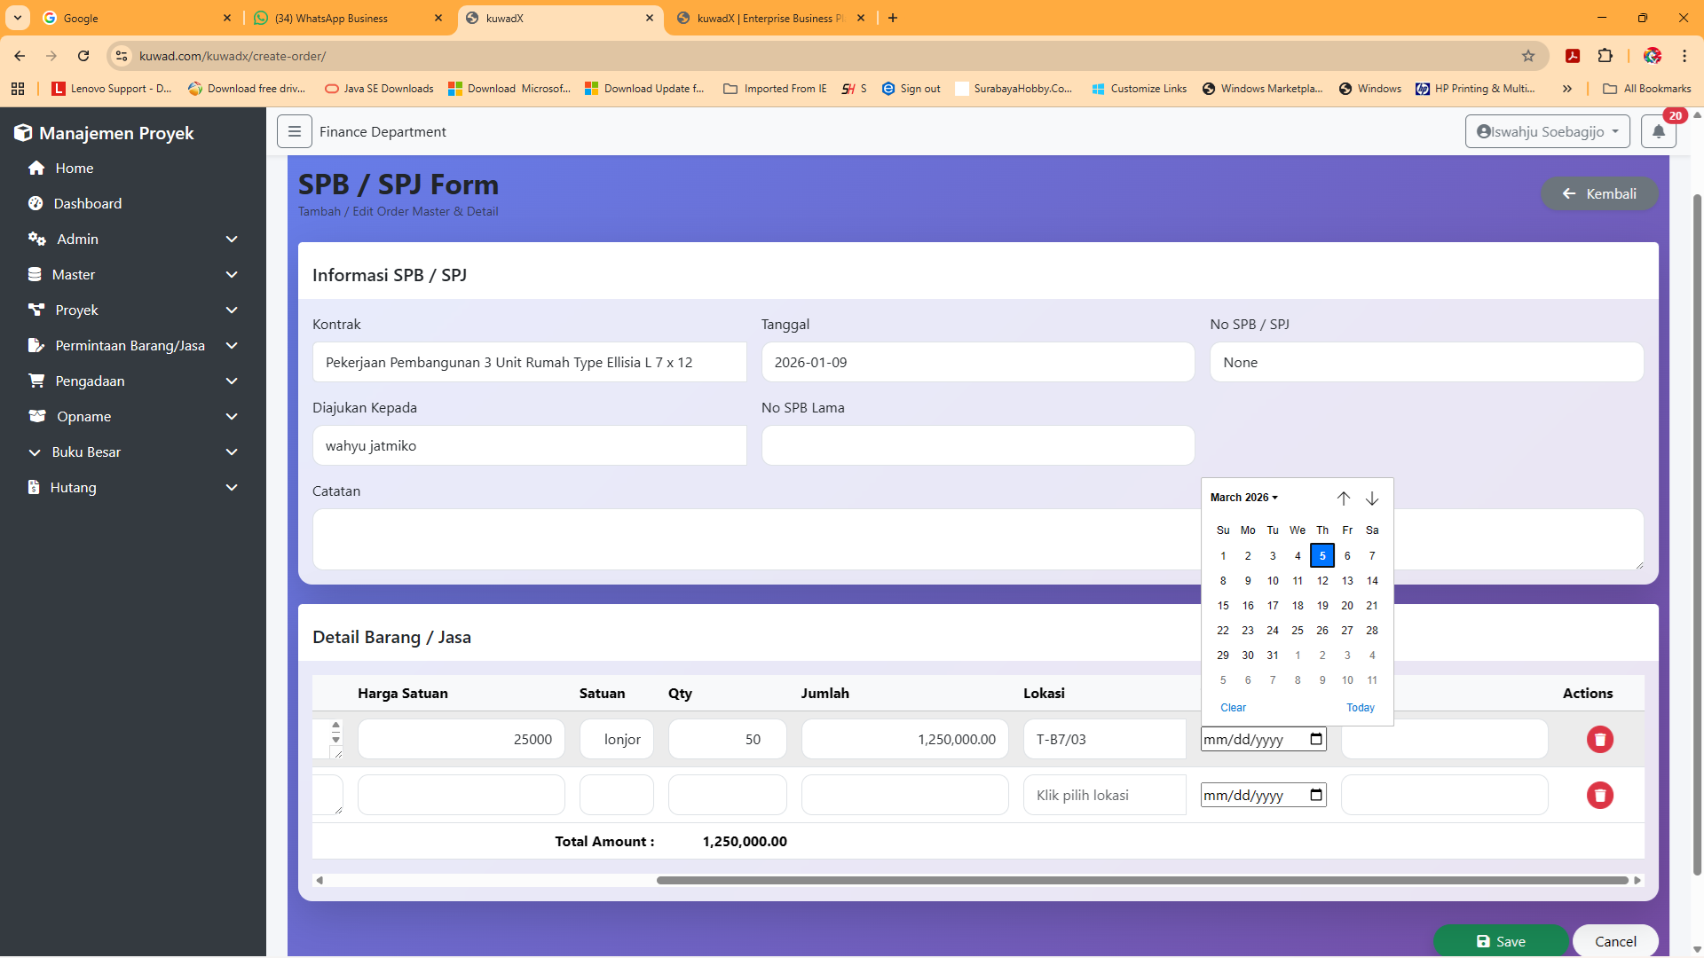The image size is (1704, 958).
Task: Go to next month in calendar popup
Action: [1372, 499]
